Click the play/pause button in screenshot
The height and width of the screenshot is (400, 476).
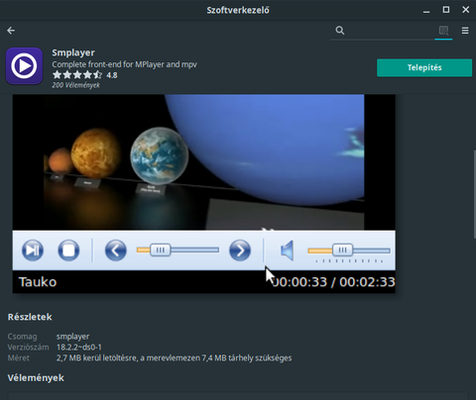tap(33, 250)
